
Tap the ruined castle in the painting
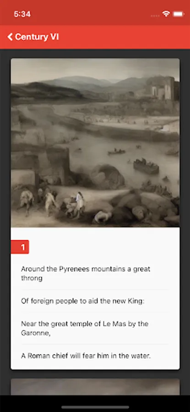click(x=163, y=88)
